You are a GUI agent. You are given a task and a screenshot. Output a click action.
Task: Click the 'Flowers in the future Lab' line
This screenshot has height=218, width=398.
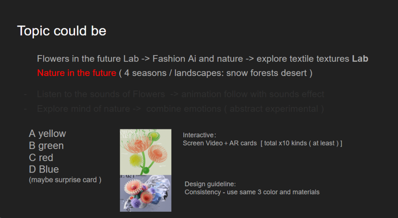coord(88,59)
